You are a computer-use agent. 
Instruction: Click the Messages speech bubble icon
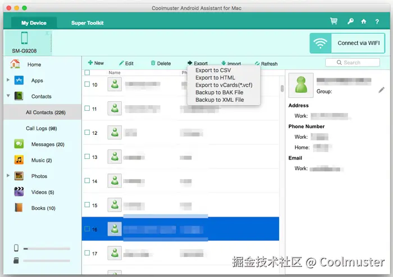point(19,144)
